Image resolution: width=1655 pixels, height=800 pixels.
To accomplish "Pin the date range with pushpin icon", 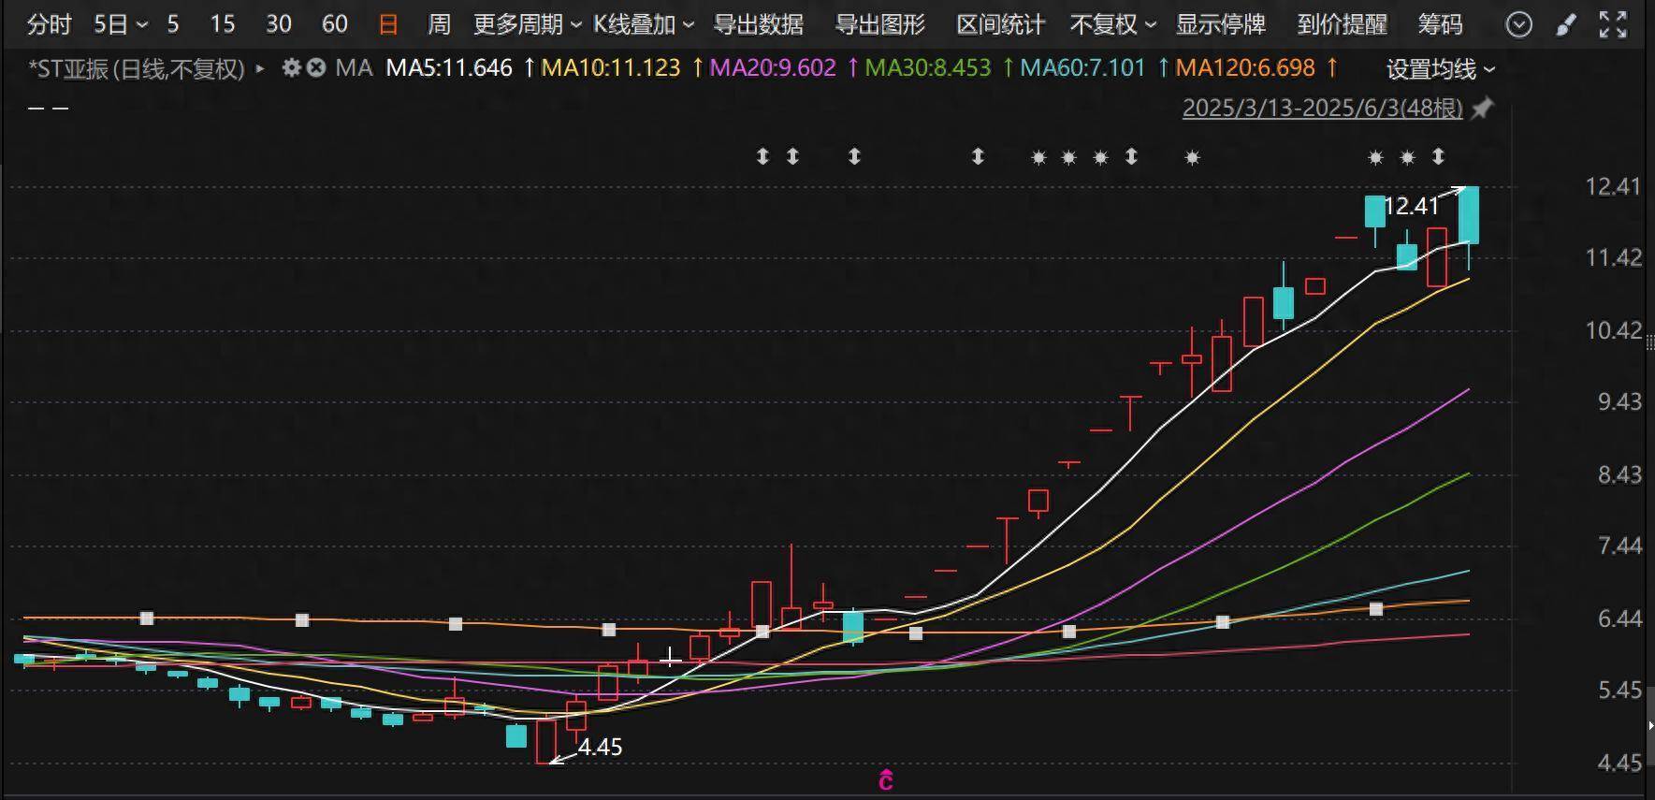I will click(1481, 109).
